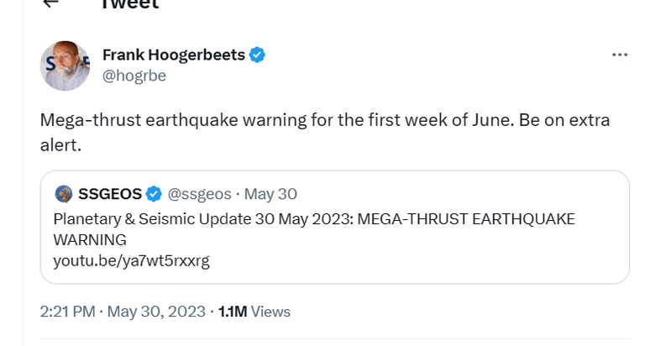Click the blue verified badge beside Frank Hoogerbeets

(258, 55)
